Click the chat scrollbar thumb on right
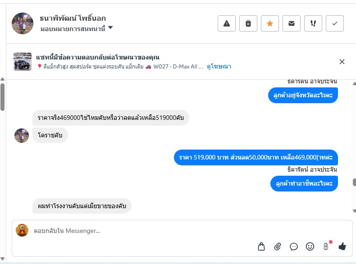The height and width of the screenshot is (264, 356). [354, 182]
